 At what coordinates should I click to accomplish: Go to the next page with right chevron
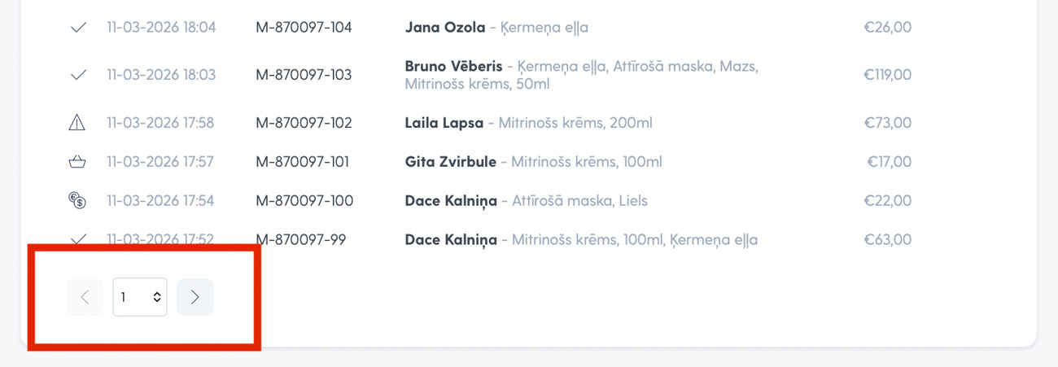[195, 297]
